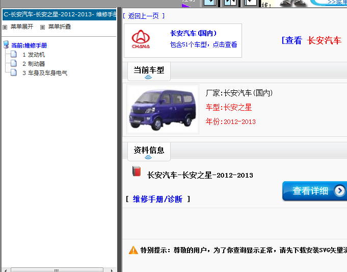Click the red 年份:2012-2013 text
This screenshot has width=347, height=272.
pos(231,121)
